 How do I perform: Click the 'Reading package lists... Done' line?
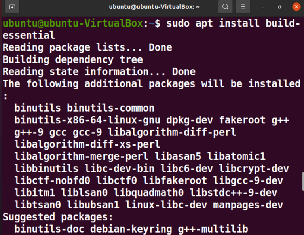87,47
